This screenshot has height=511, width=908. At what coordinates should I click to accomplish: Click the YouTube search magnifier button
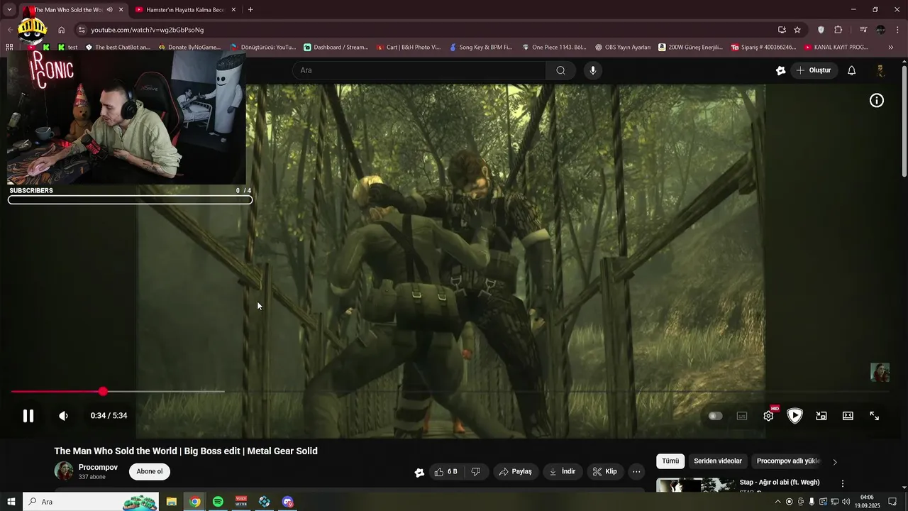coord(560,70)
